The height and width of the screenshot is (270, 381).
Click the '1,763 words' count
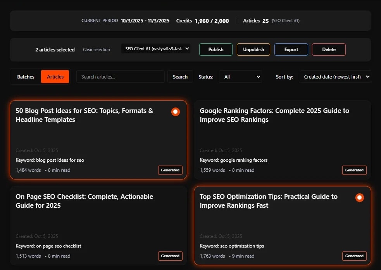[x=212, y=256]
